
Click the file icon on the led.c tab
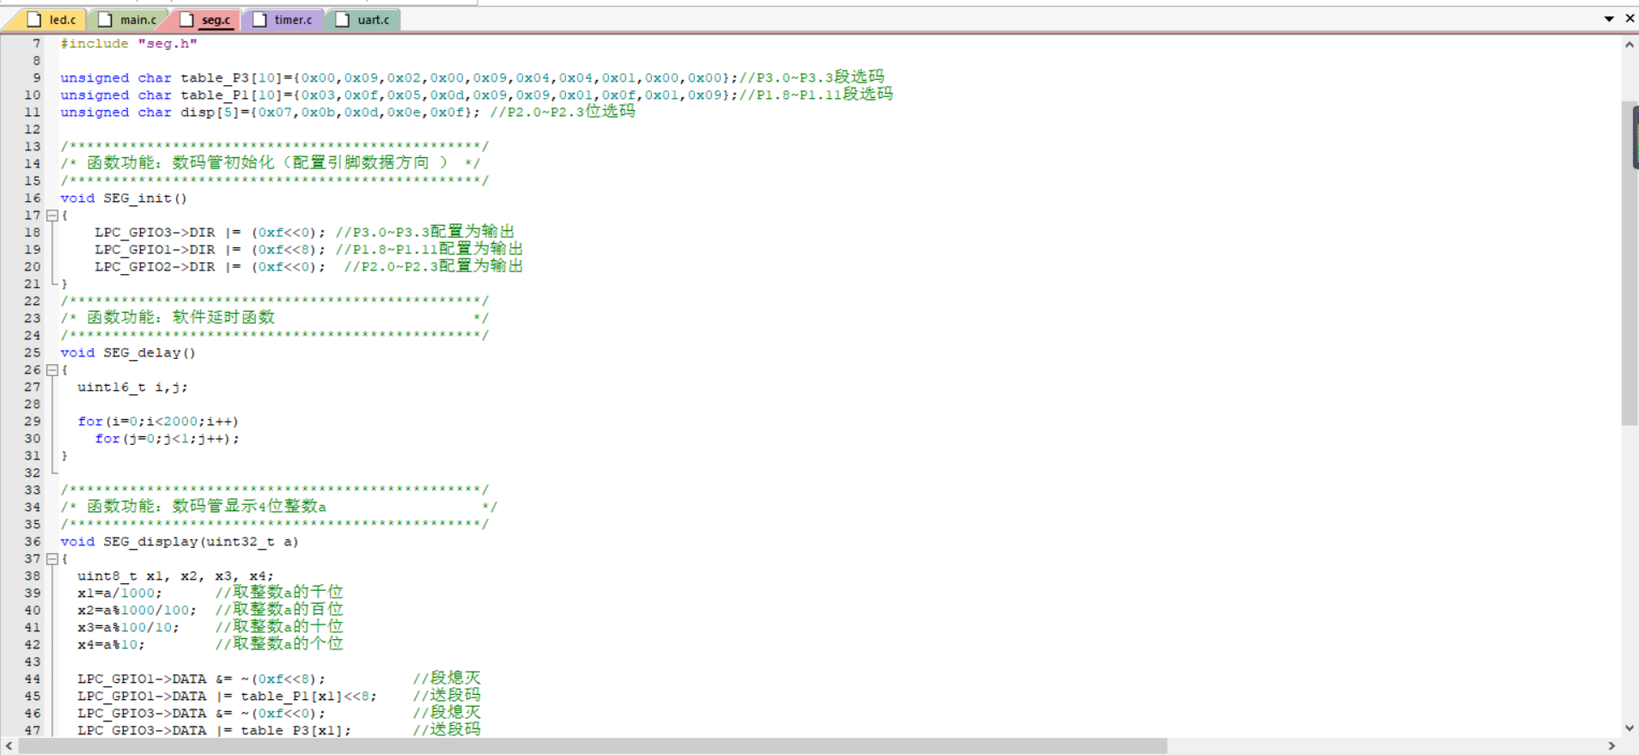[x=34, y=20]
